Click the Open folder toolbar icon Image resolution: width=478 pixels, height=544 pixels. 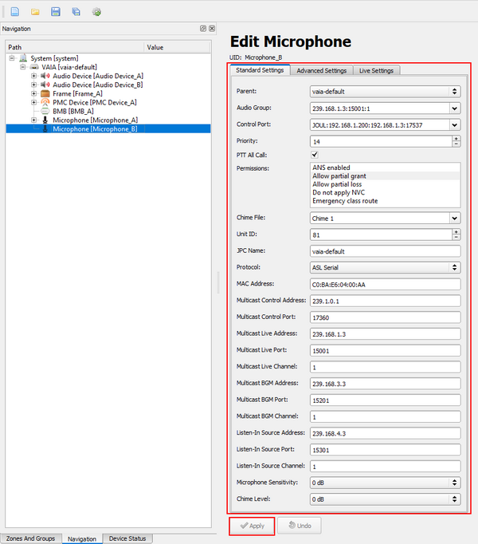pos(35,12)
